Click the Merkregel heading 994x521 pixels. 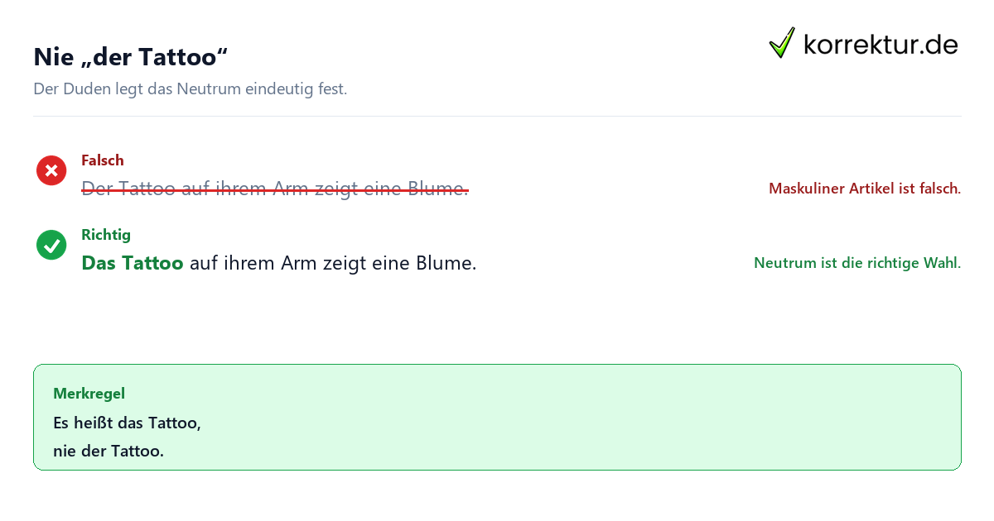pos(89,394)
